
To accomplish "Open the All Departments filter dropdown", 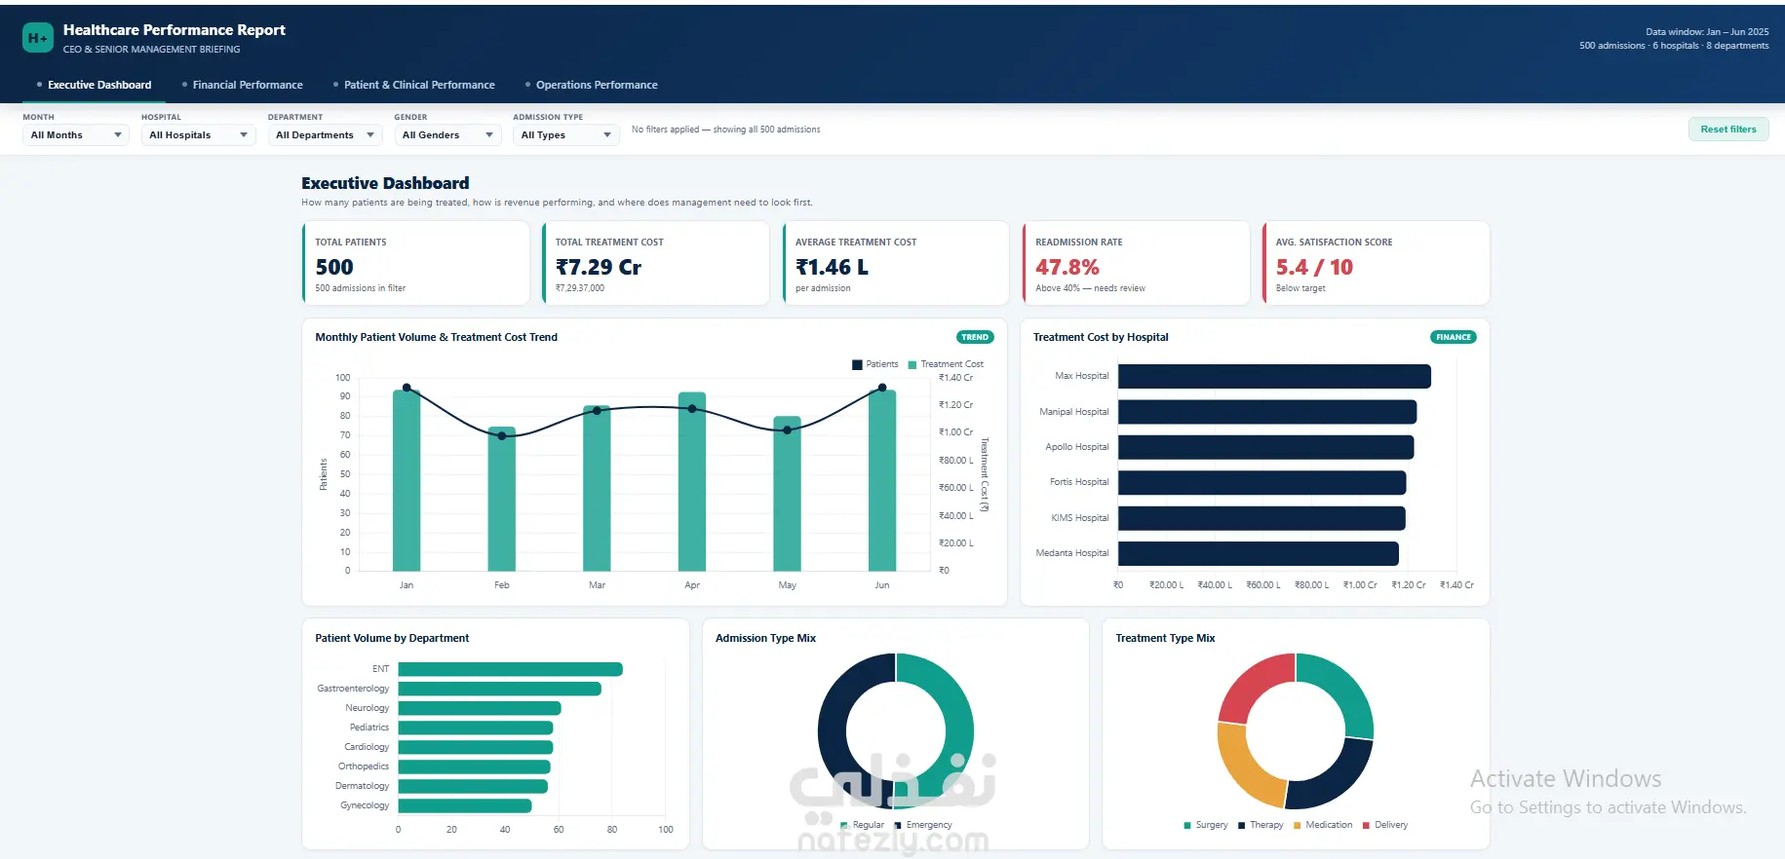I will [325, 135].
